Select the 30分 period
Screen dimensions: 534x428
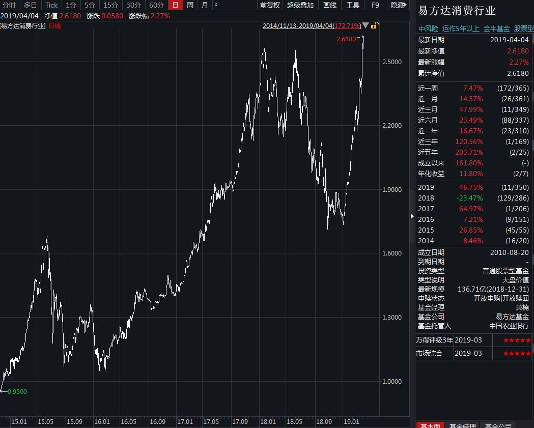pos(133,5)
